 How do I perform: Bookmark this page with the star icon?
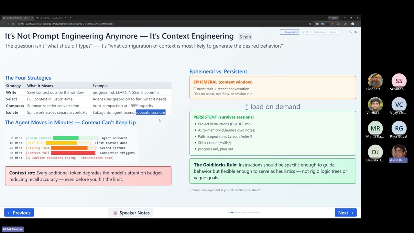coord(310,24)
